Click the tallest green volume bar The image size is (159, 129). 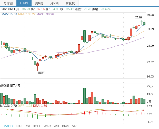point(84,96)
